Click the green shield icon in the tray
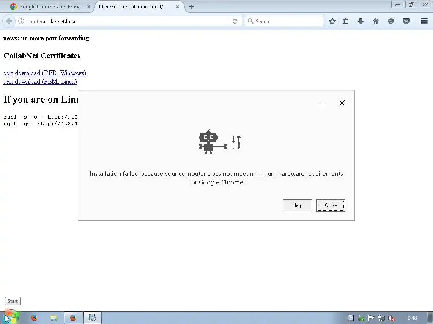 [x=361, y=318]
